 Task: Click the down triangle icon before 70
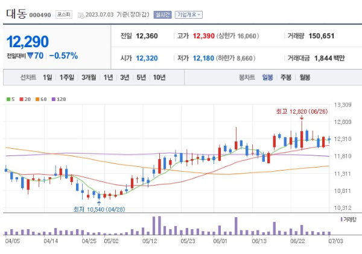30,56
